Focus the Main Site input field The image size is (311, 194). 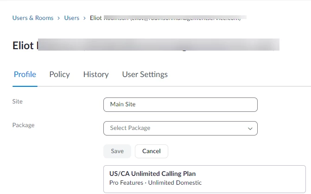pos(180,104)
